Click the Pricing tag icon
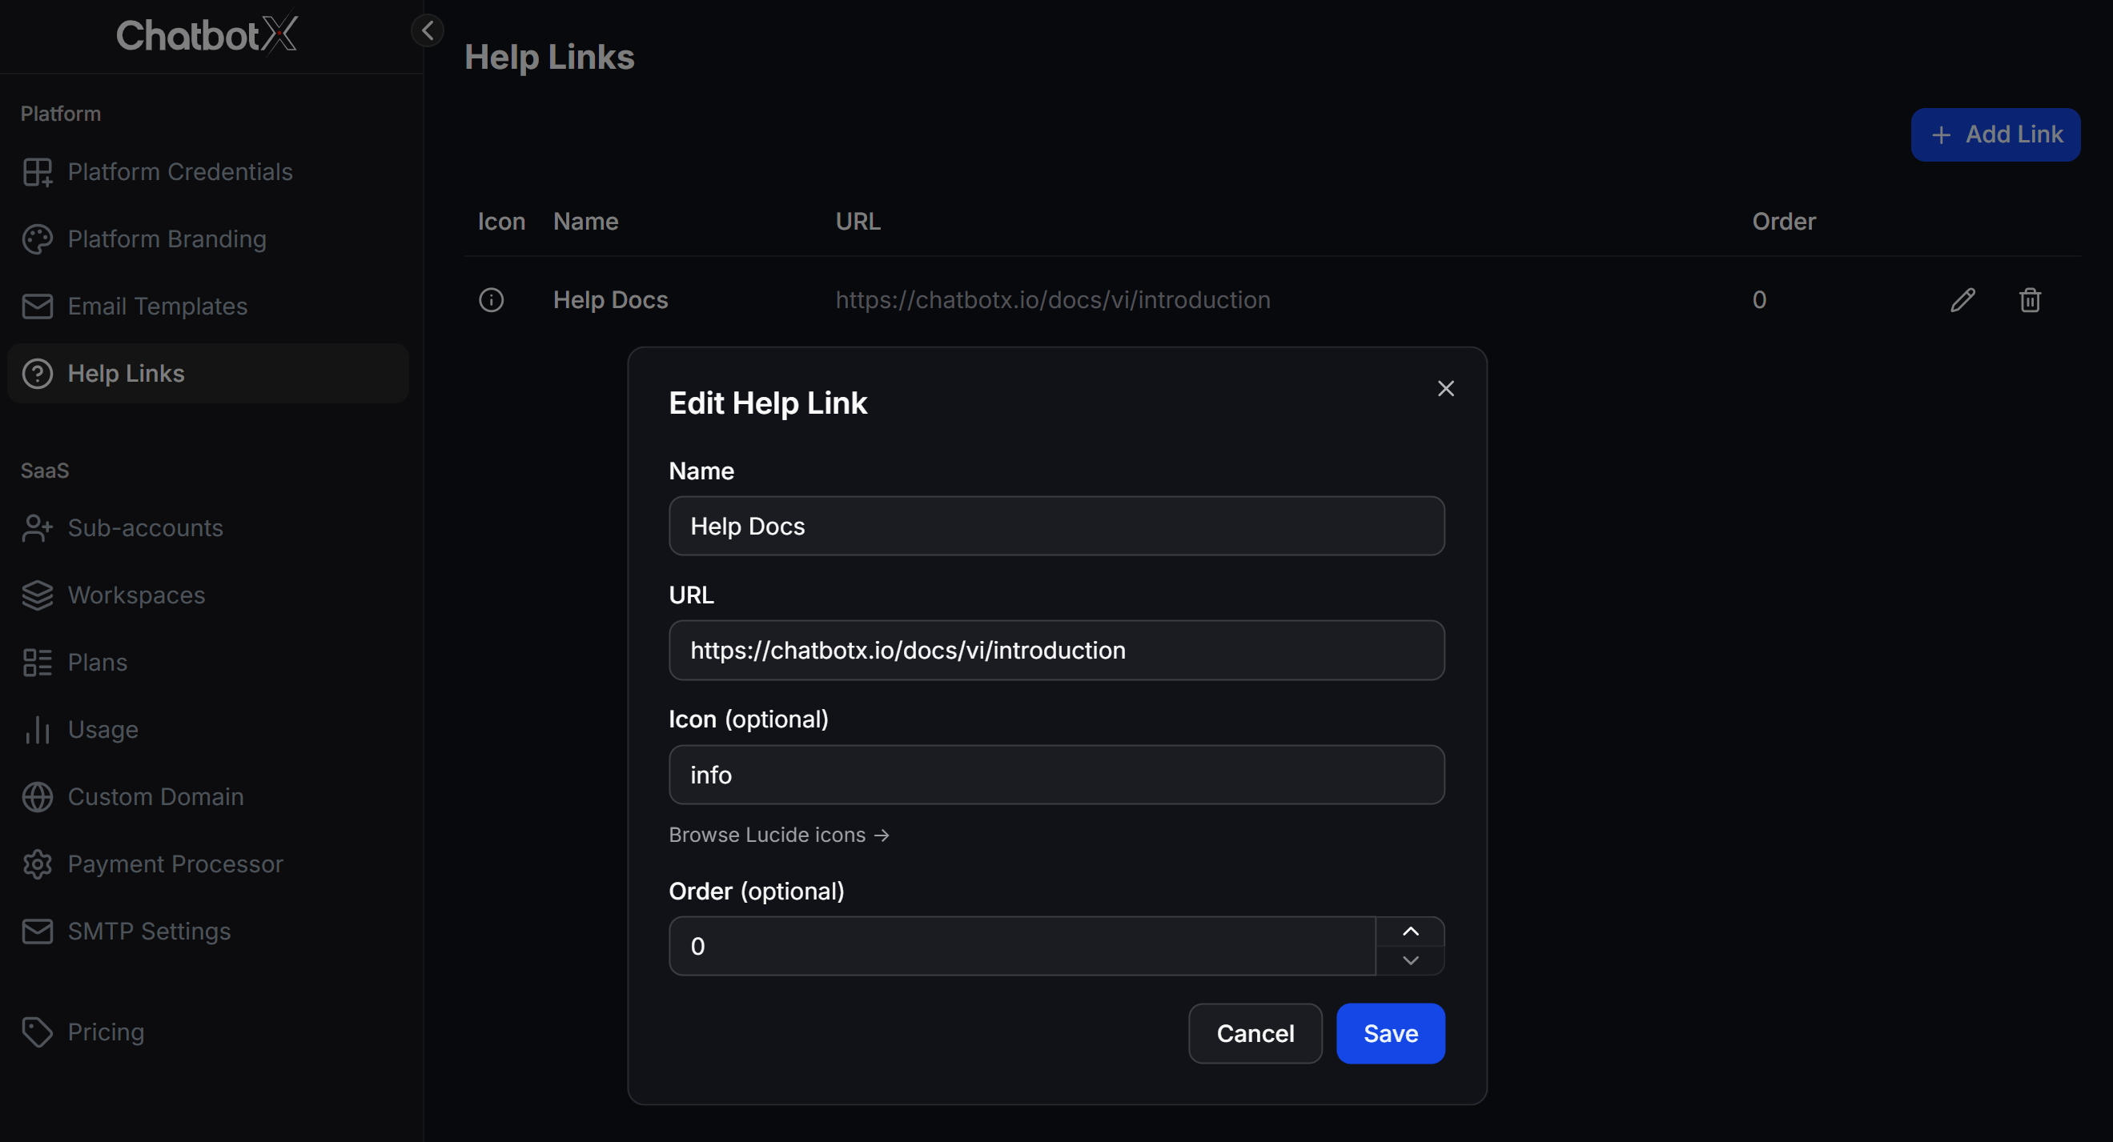Image resolution: width=2113 pixels, height=1142 pixels. [x=38, y=1032]
